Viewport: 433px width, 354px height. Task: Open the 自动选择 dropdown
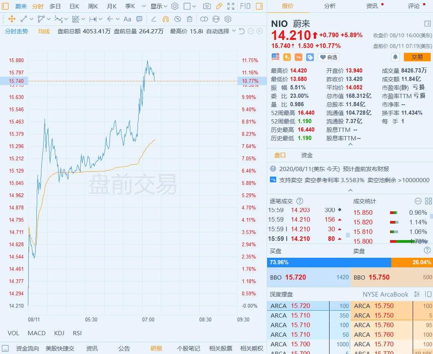pyautogui.click(x=221, y=31)
